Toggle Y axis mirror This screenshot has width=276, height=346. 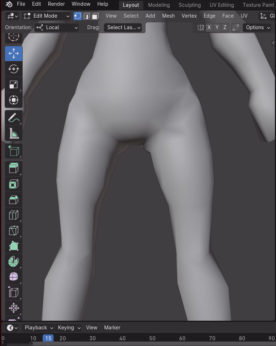(217, 27)
